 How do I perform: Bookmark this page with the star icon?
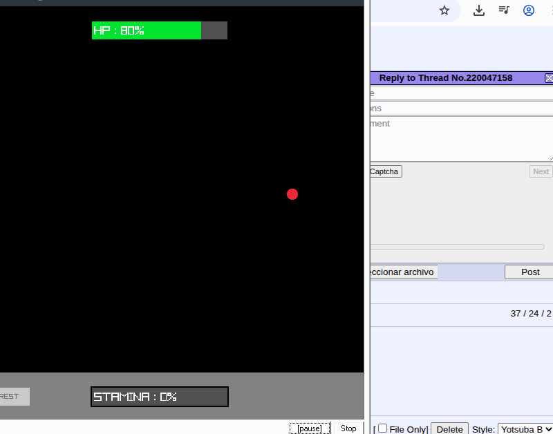click(x=444, y=10)
